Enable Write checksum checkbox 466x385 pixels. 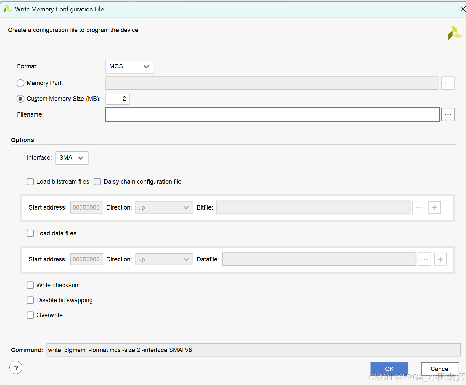[x=30, y=285]
